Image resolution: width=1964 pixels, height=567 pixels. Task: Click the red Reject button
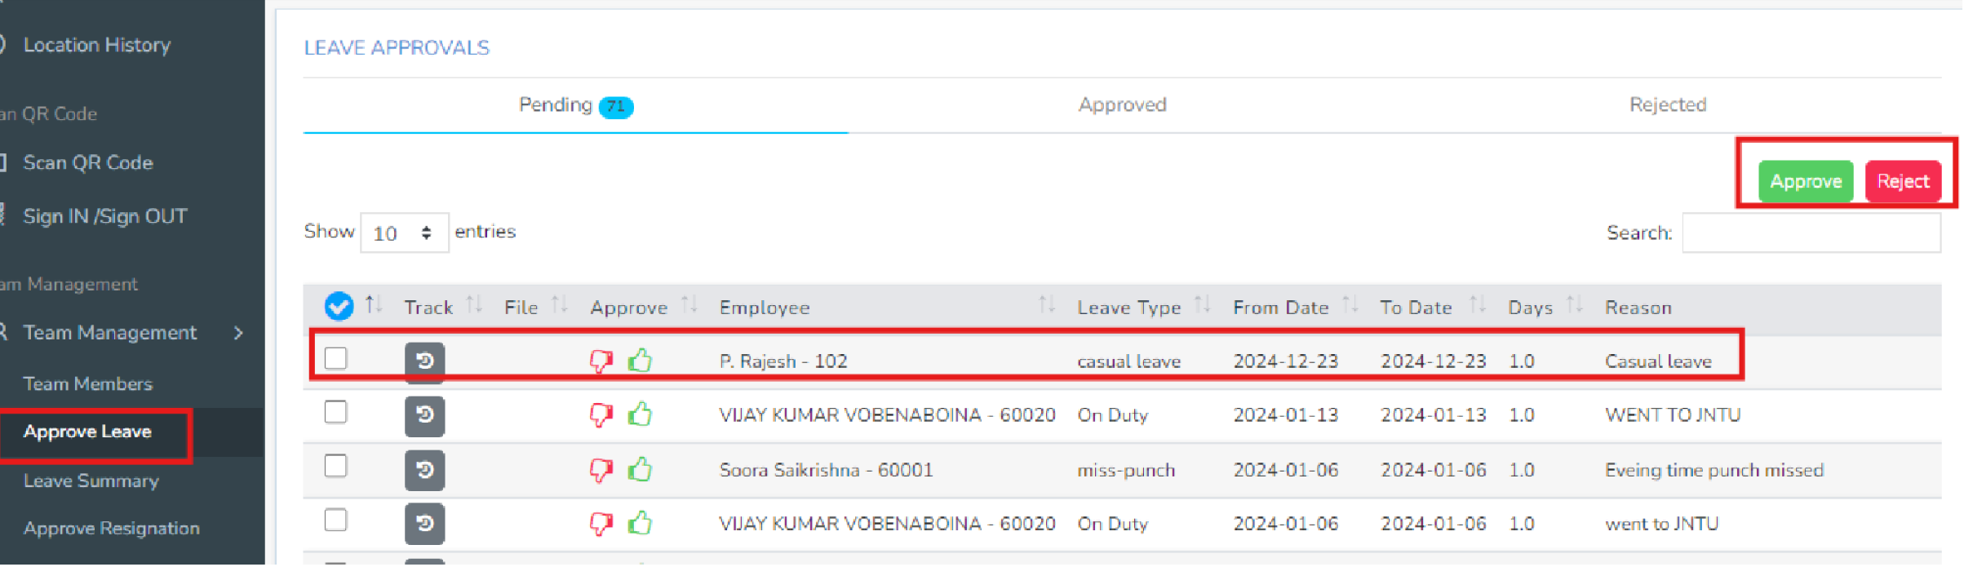pos(1903,181)
